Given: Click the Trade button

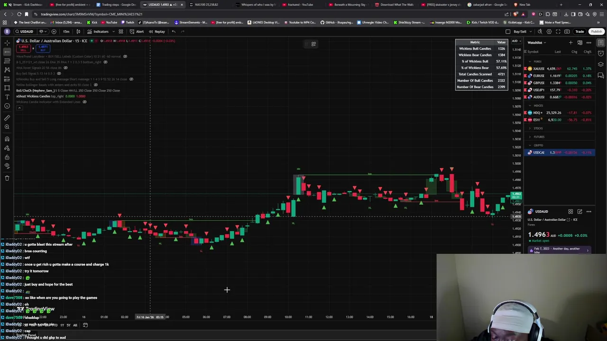Looking at the screenshot, I should [579, 32].
